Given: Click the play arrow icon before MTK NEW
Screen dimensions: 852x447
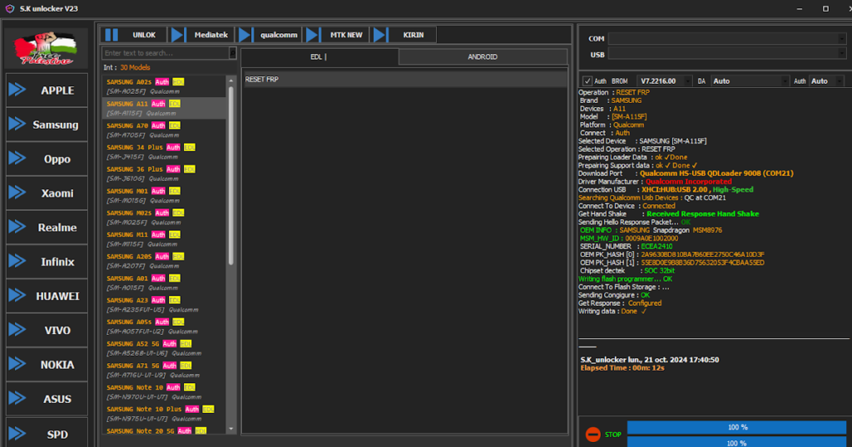Looking at the screenshot, I should [312, 35].
